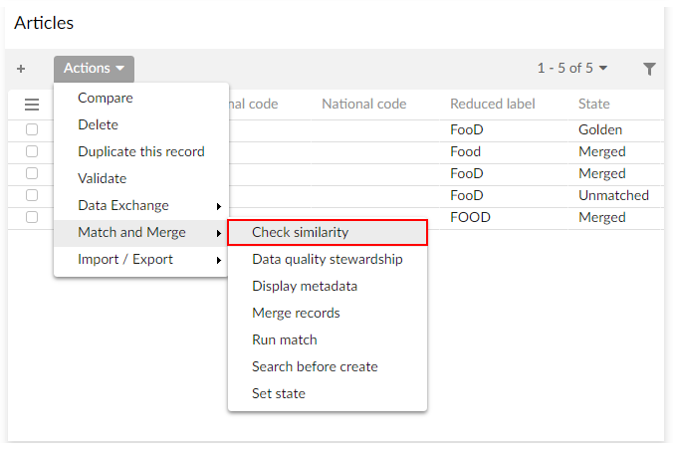Tick checkbox for the FOOD label row
Viewport: 673px width, 450px height.
(32, 217)
